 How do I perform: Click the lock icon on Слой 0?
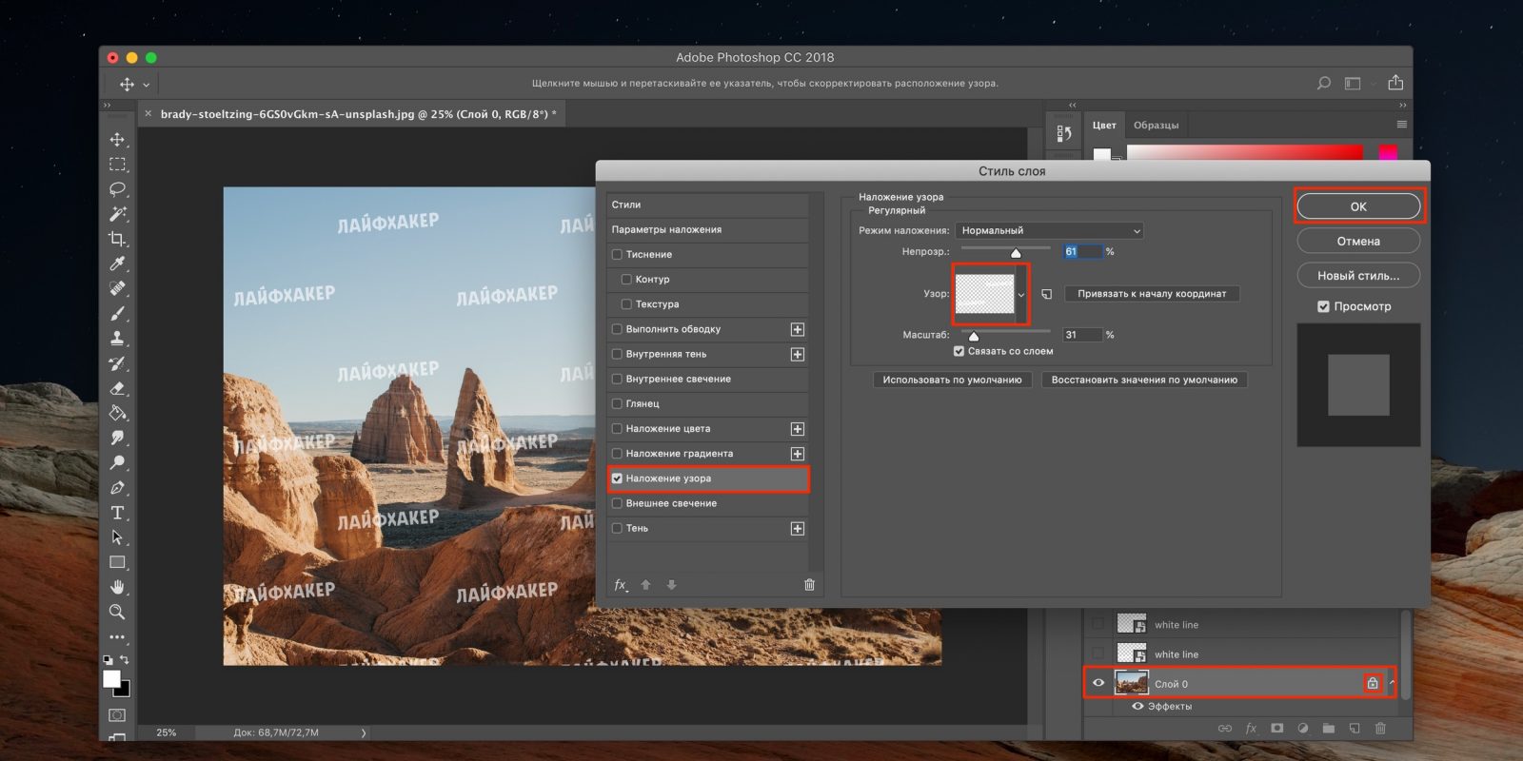[1372, 683]
